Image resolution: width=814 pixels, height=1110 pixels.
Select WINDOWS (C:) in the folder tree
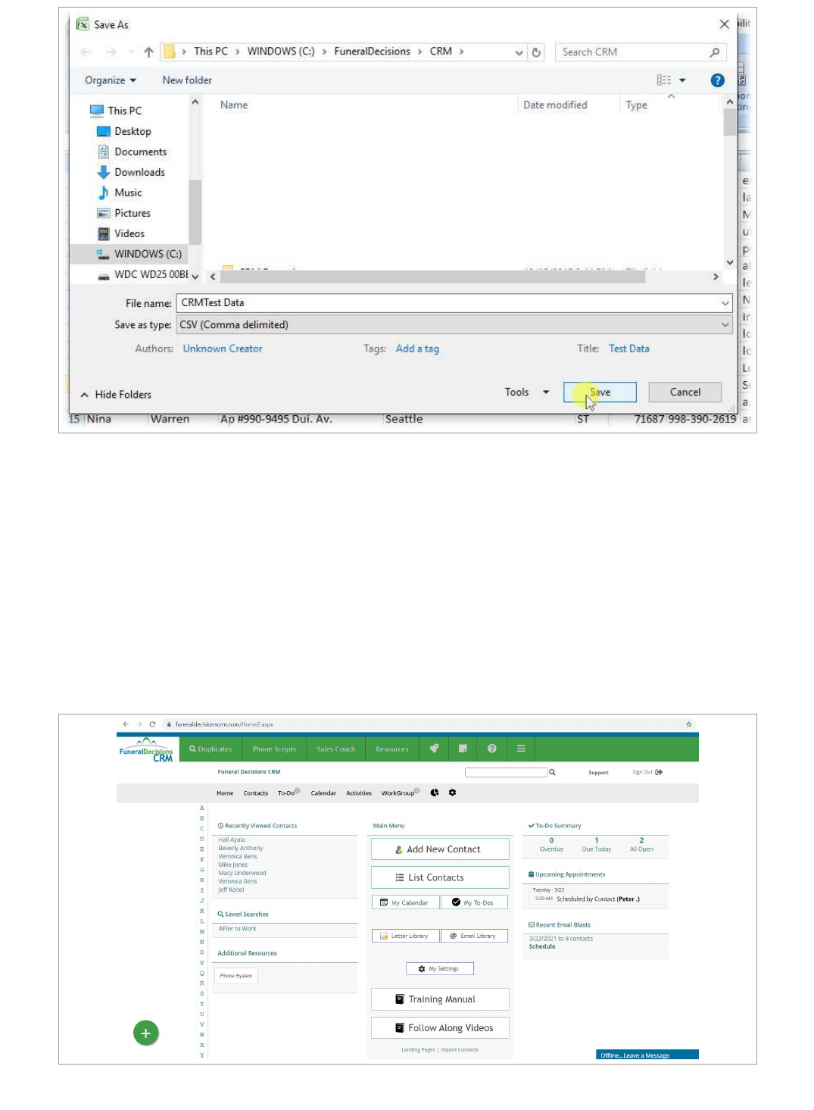point(148,254)
